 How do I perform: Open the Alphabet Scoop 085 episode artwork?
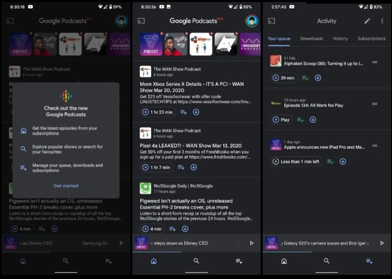pyautogui.click(x=275, y=61)
